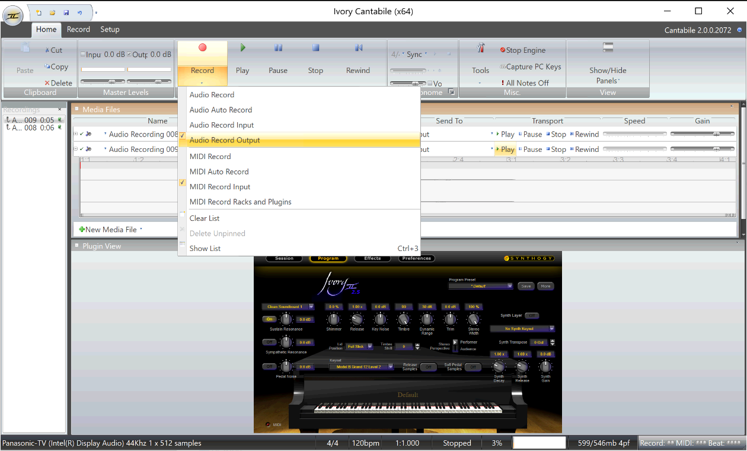Toggle the Input level checkbox
Image resolution: width=747 pixels, height=451 pixels.
(x=83, y=55)
